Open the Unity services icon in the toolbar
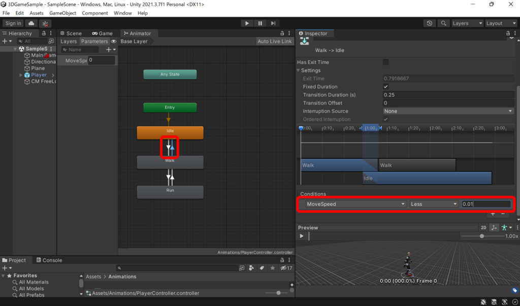 pyautogui.click(x=45, y=23)
